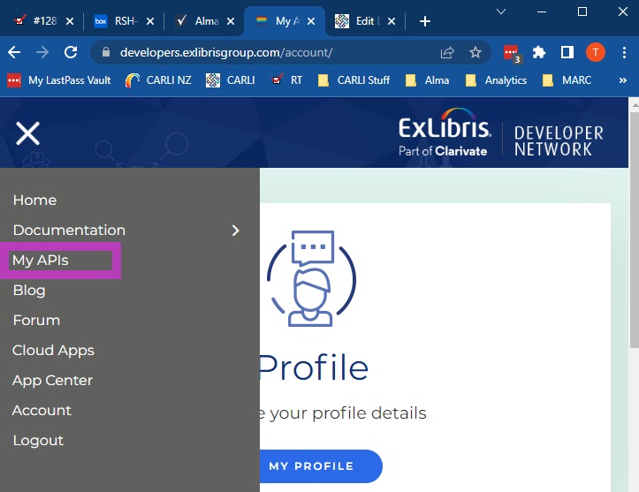Close the Edit tab
This screenshot has width=639, height=492.
tap(392, 21)
